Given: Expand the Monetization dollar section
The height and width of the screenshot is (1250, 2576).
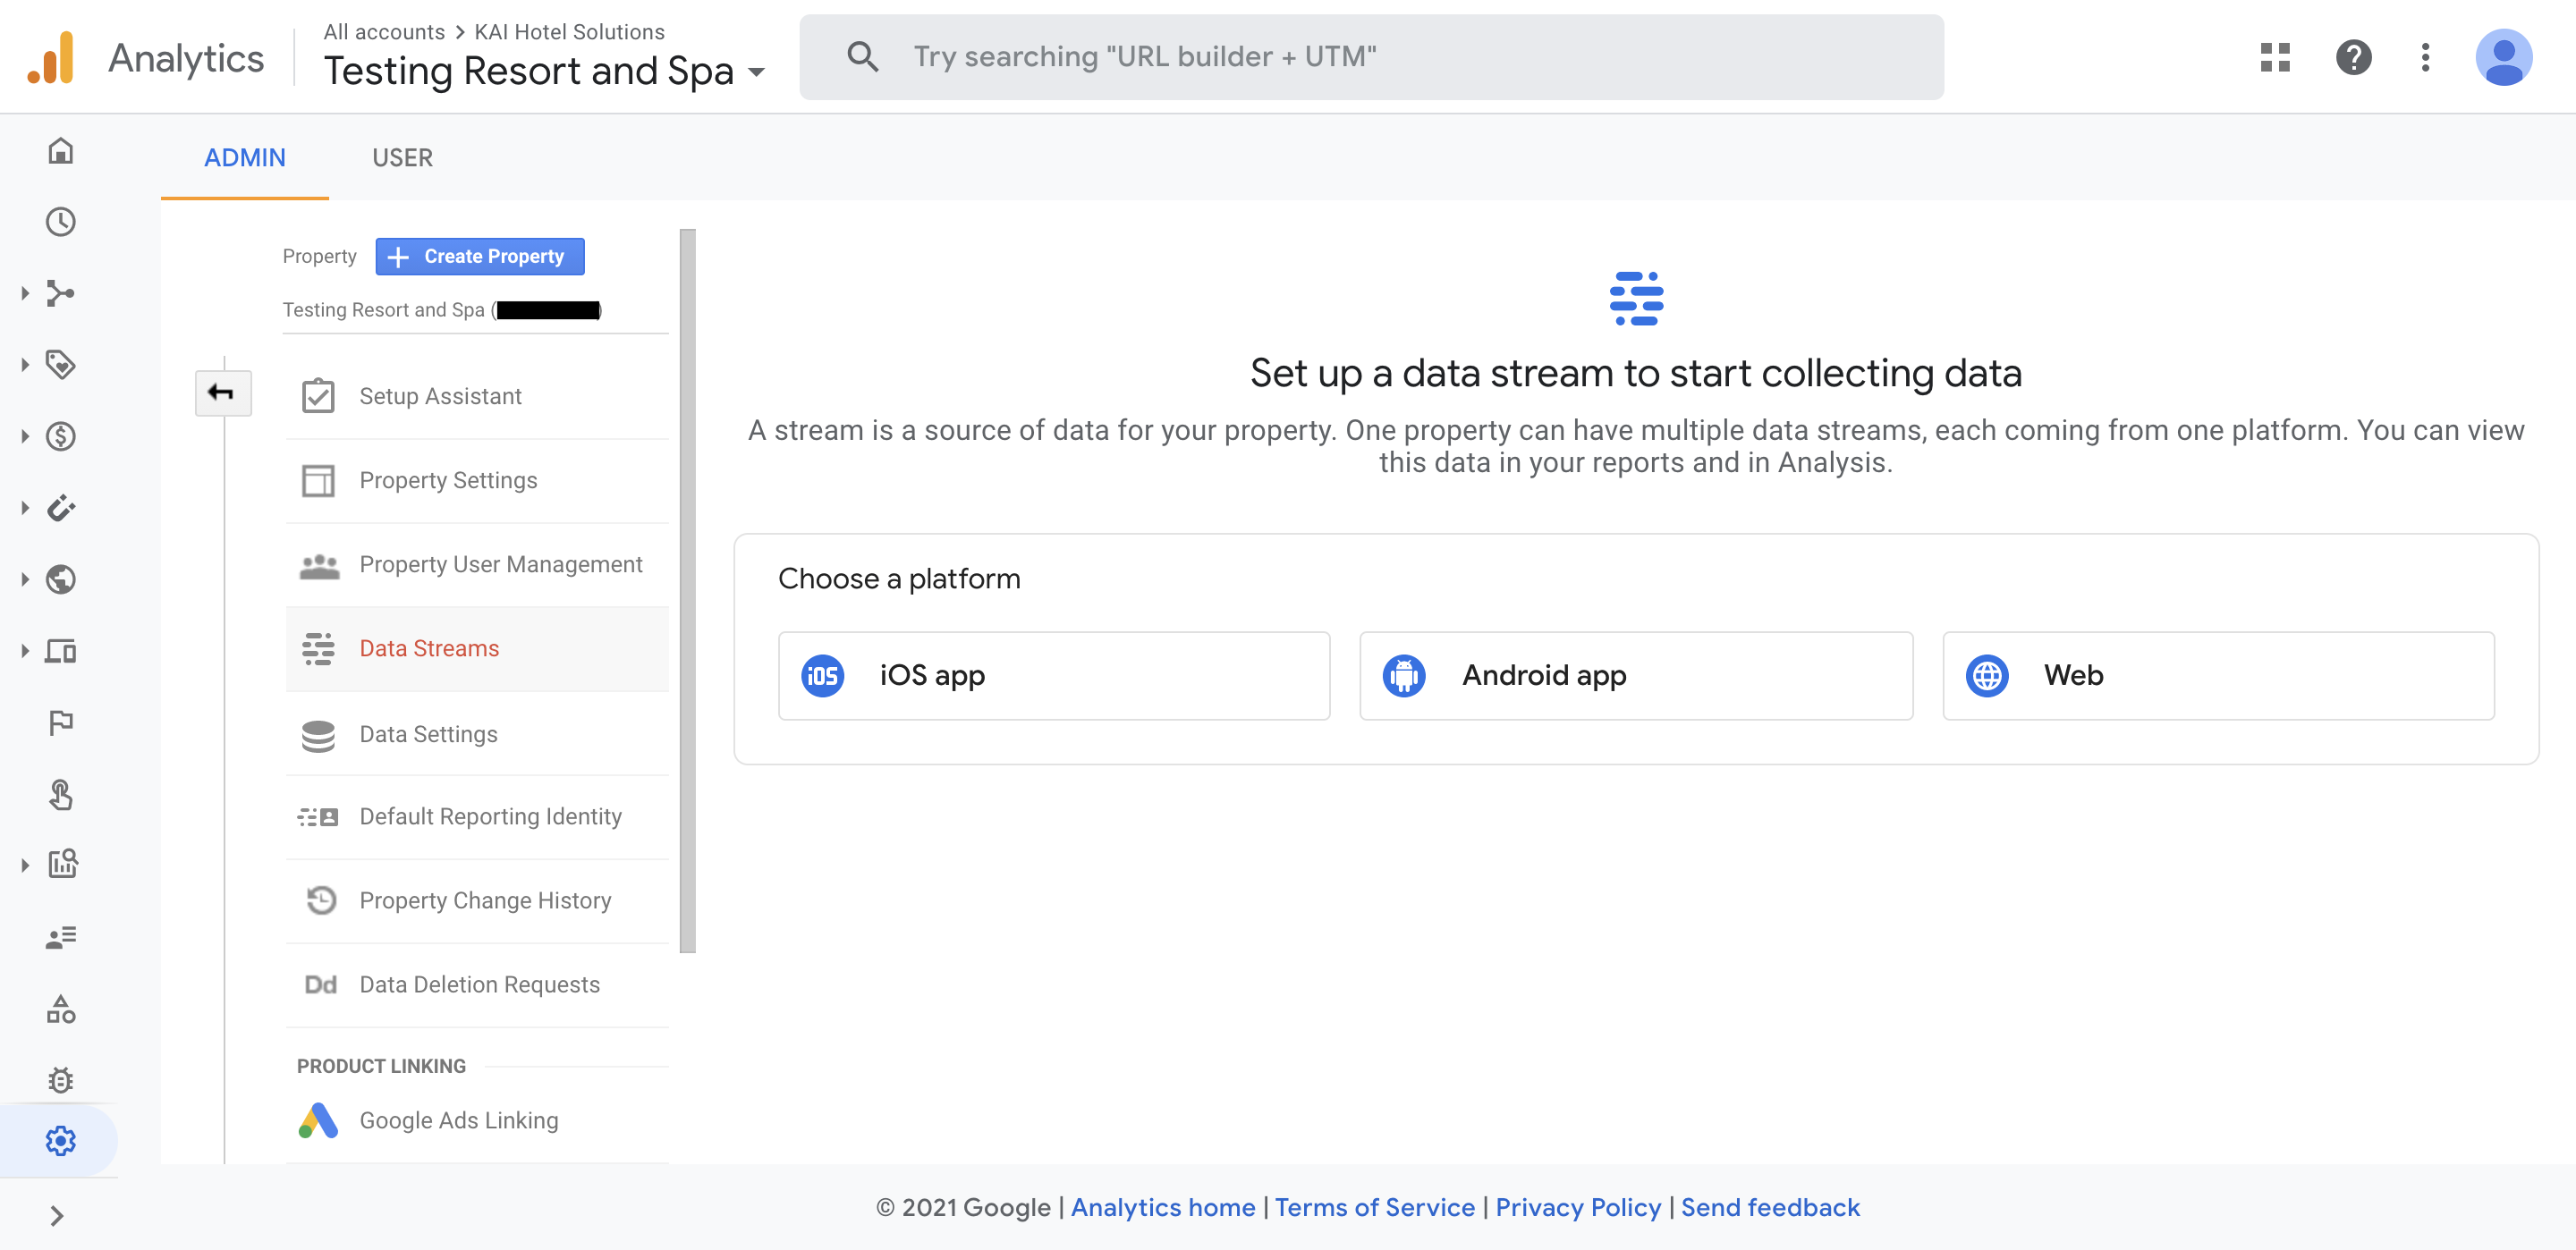Looking at the screenshot, I should 60,437.
